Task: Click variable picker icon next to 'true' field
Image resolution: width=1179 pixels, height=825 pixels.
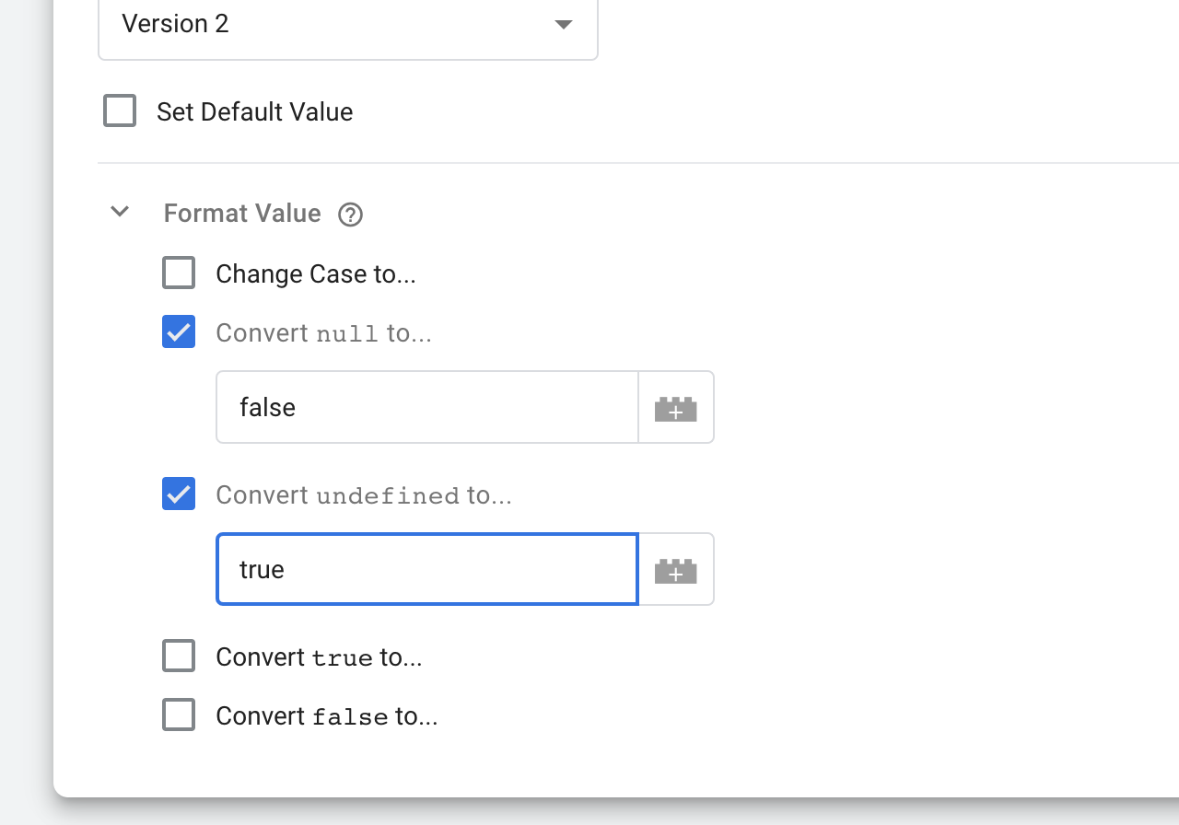Action: pos(675,570)
